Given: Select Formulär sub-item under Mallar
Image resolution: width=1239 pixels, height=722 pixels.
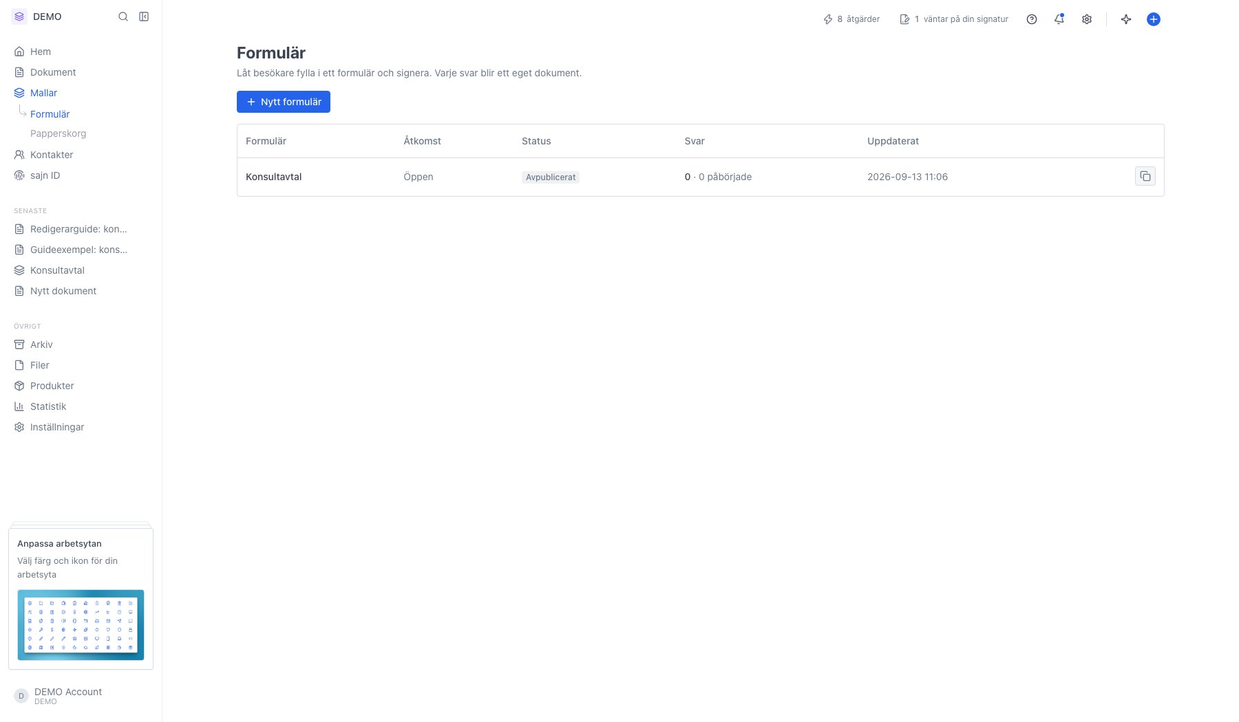Looking at the screenshot, I should click(x=50, y=114).
